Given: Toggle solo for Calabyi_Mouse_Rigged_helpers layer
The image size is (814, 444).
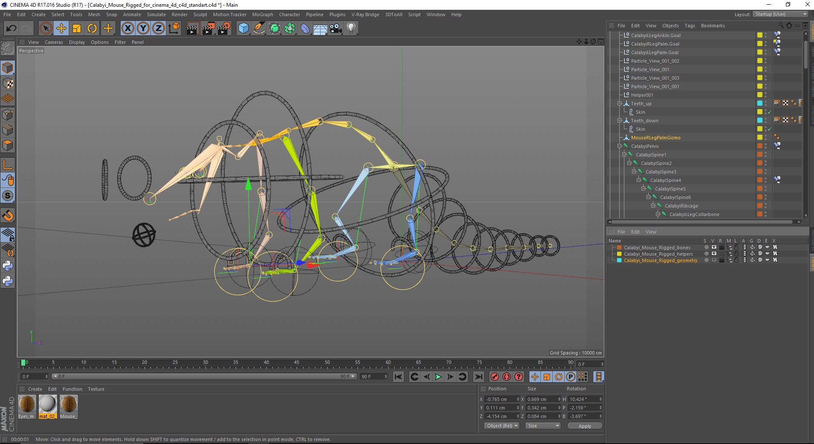Looking at the screenshot, I should coord(706,254).
